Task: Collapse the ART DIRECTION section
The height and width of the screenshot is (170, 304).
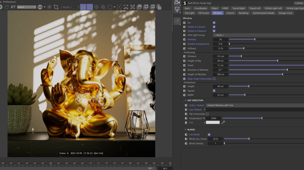Action: 185,100
